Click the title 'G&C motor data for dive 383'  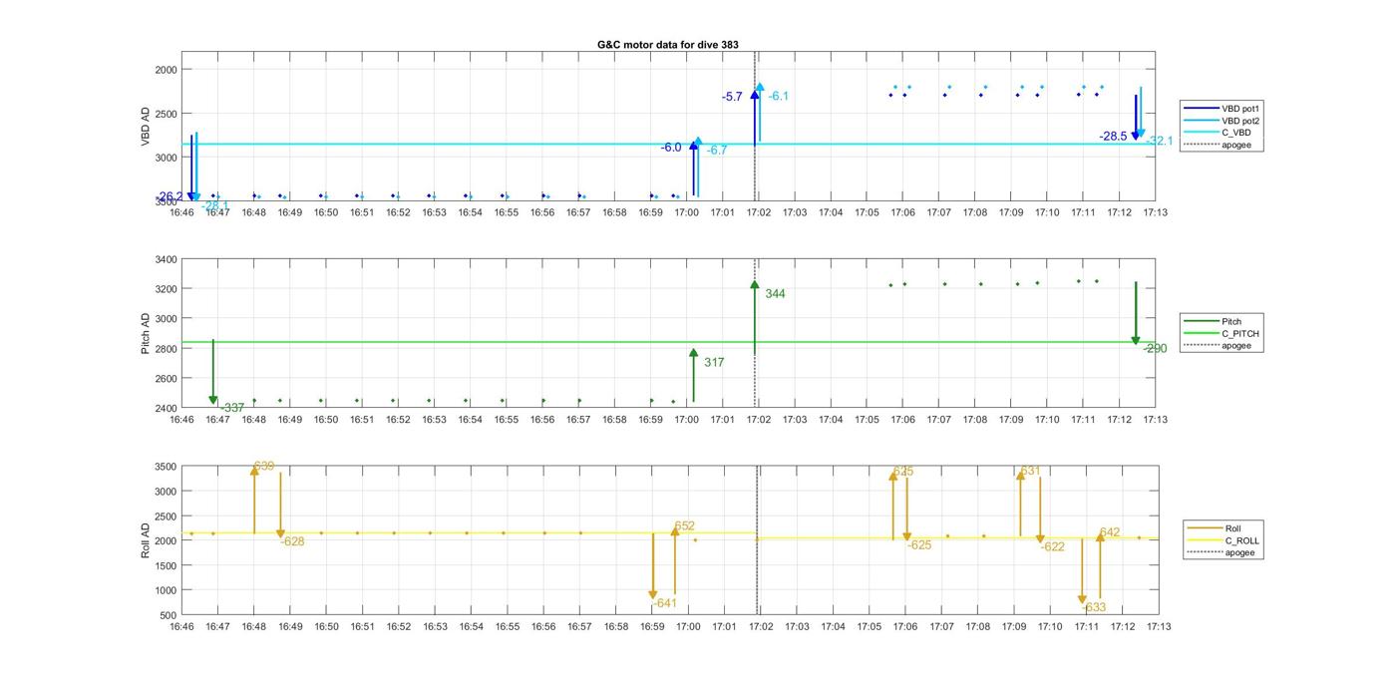point(667,45)
